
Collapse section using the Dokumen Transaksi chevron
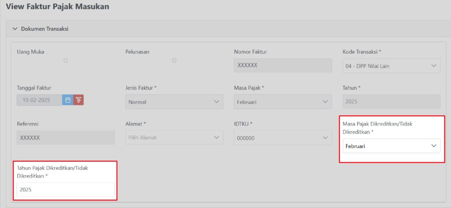coord(15,29)
